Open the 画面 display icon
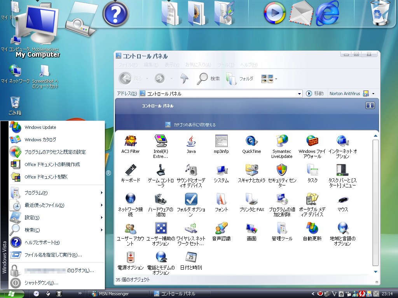The image size is (398, 298). [251, 228]
